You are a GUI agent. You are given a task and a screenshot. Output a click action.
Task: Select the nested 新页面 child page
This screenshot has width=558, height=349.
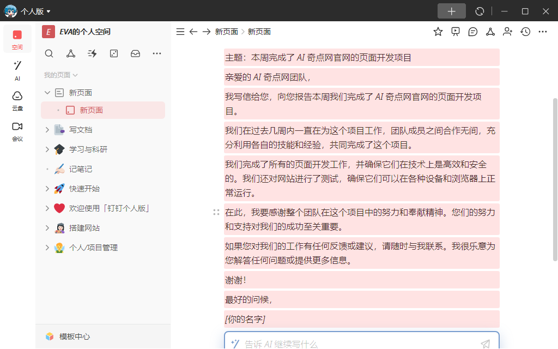click(103, 110)
